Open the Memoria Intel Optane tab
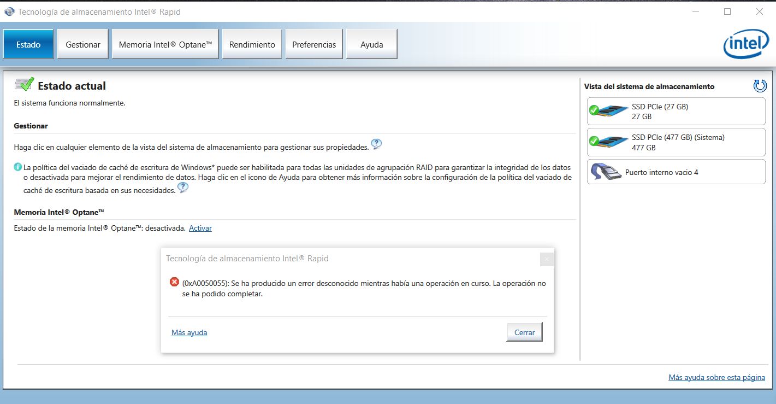 (x=165, y=44)
